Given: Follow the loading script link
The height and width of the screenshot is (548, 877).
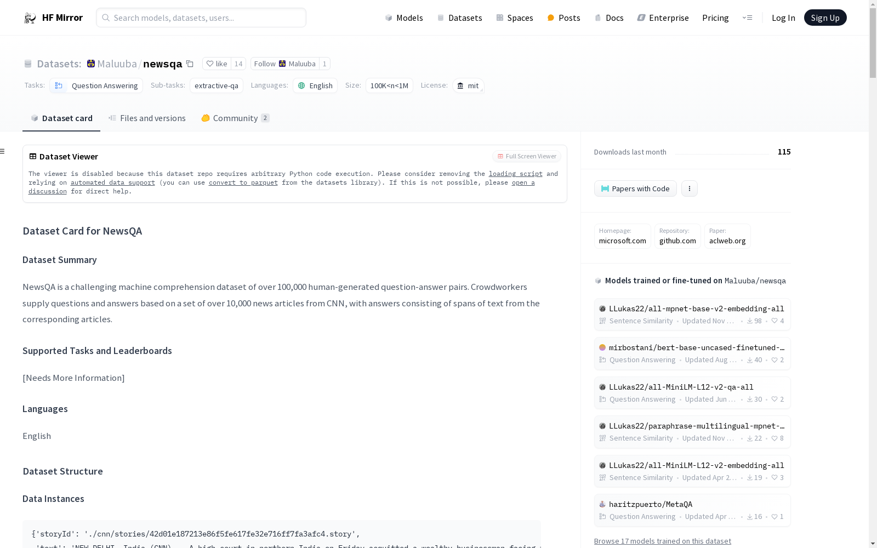Looking at the screenshot, I should pos(516,174).
